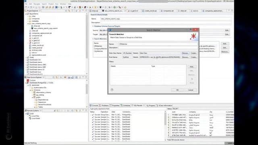Collapse the DarkShield PostgreSQL connection node

pyautogui.click(x=26, y=83)
